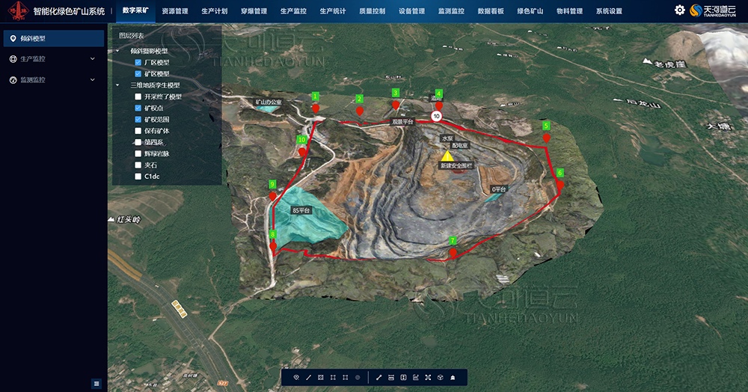Enable the 开采终了模型 layer checkbox
This screenshot has height=392, width=748.
138,97
